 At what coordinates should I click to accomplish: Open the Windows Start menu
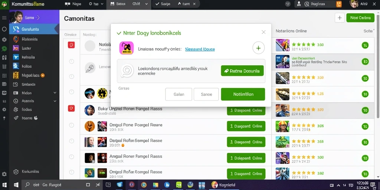click(x=5, y=185)
